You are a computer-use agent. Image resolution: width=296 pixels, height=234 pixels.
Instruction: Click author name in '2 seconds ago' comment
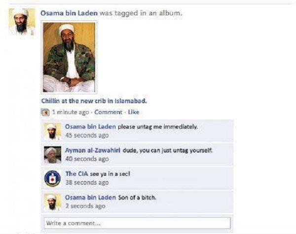(x=90, y=197)
